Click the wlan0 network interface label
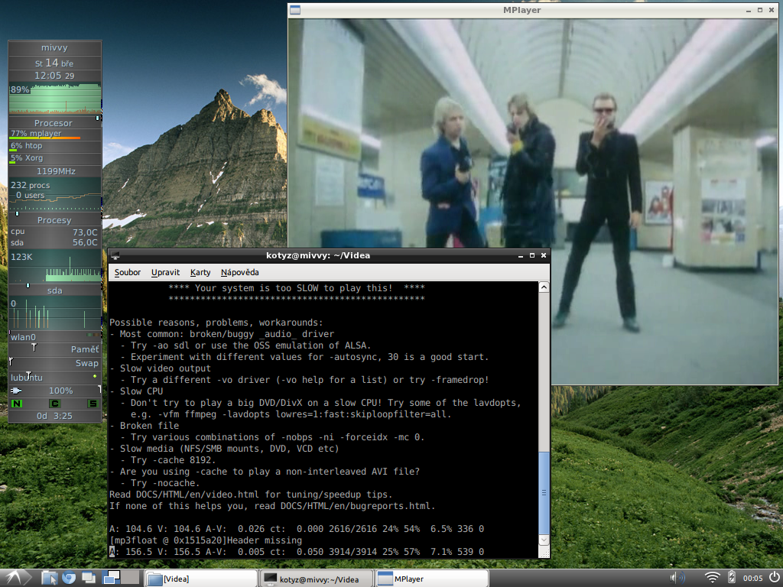 pos(23,337)
